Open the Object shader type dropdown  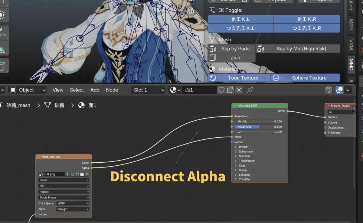point(28,90)
